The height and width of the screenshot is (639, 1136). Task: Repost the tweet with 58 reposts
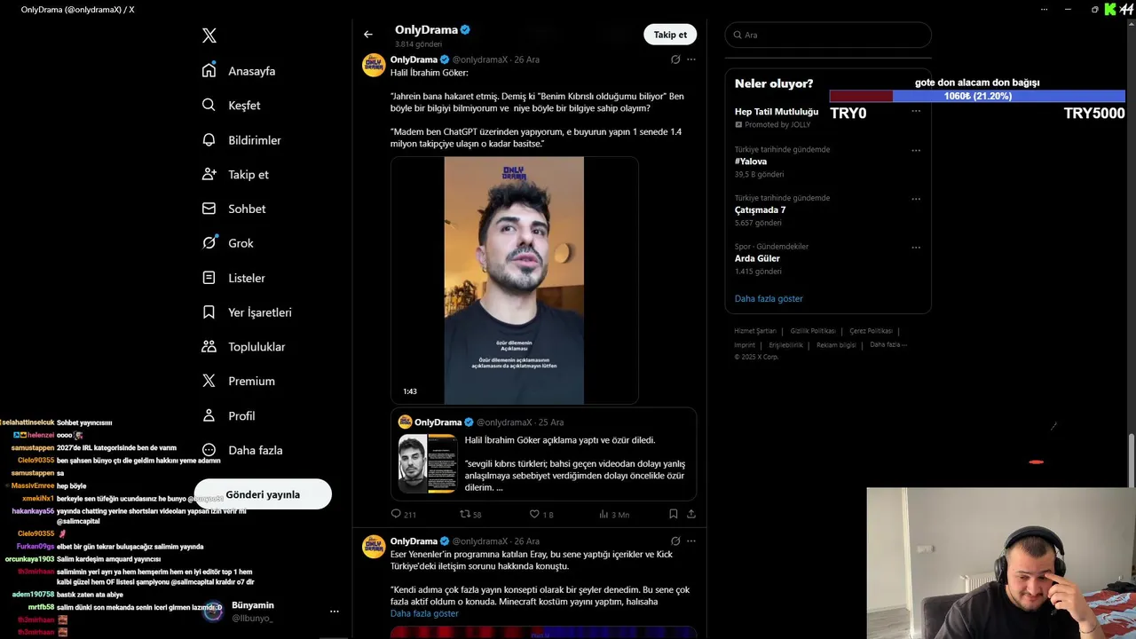click(470, 514)
